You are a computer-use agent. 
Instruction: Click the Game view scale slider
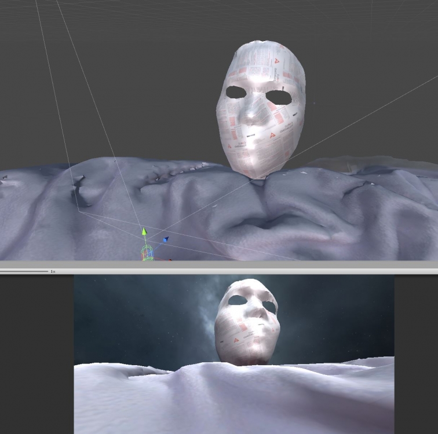[x=24, y=271]
